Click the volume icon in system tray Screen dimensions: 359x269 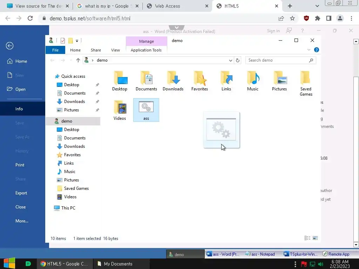pos(320,264)
